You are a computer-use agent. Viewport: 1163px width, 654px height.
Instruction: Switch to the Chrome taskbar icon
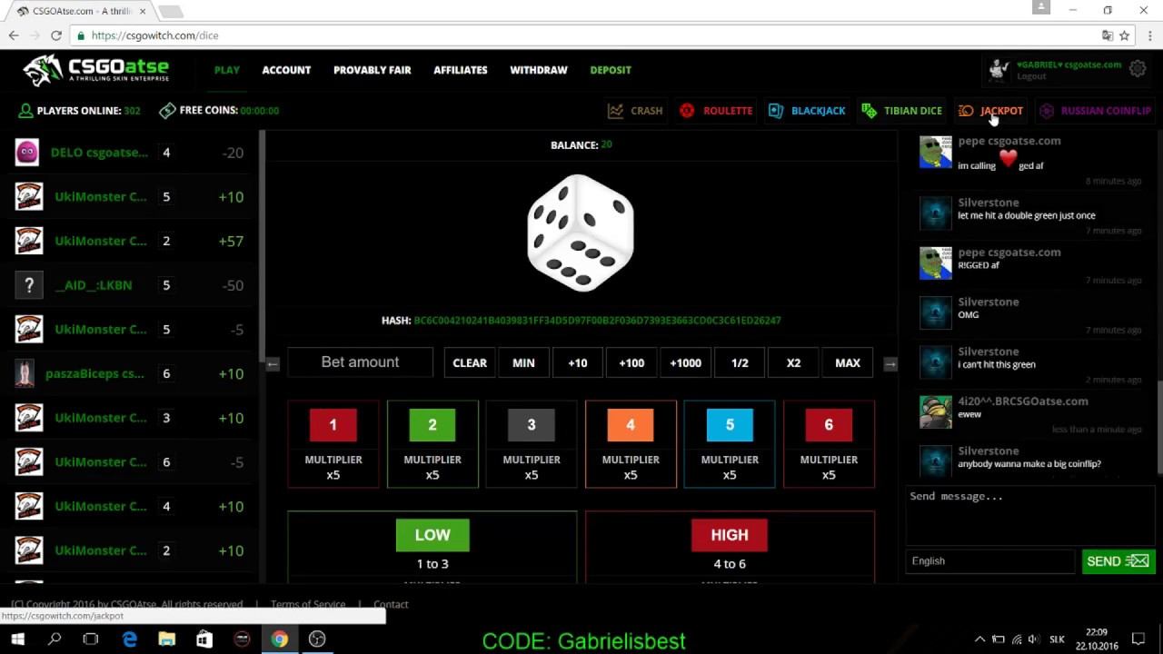(279, 639)
